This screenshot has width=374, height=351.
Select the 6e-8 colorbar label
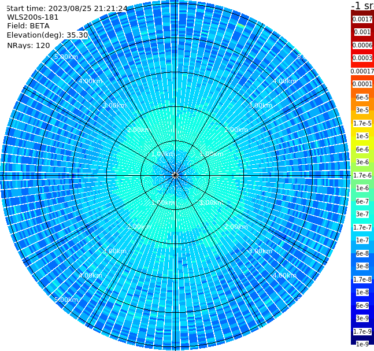tap(362, 253)
